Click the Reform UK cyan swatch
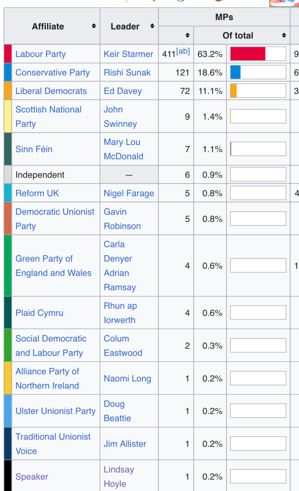This screenshot has width=299, height=491. [8, 193]
